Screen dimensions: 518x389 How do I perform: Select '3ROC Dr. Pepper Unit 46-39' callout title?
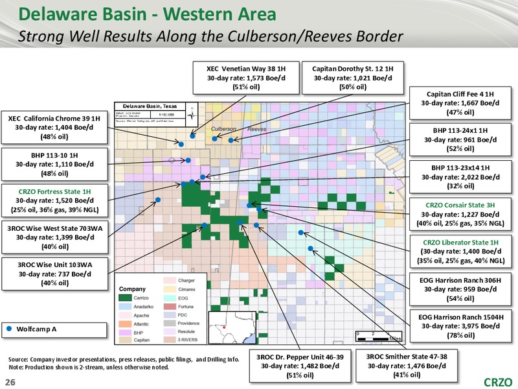pyautogui.click(x=300, y=357)
